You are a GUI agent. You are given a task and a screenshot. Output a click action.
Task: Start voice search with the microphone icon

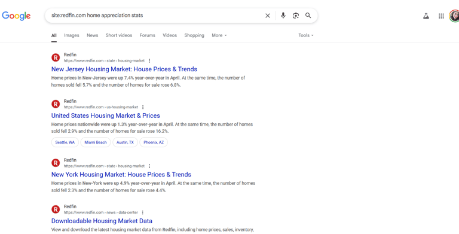[283, 16]
